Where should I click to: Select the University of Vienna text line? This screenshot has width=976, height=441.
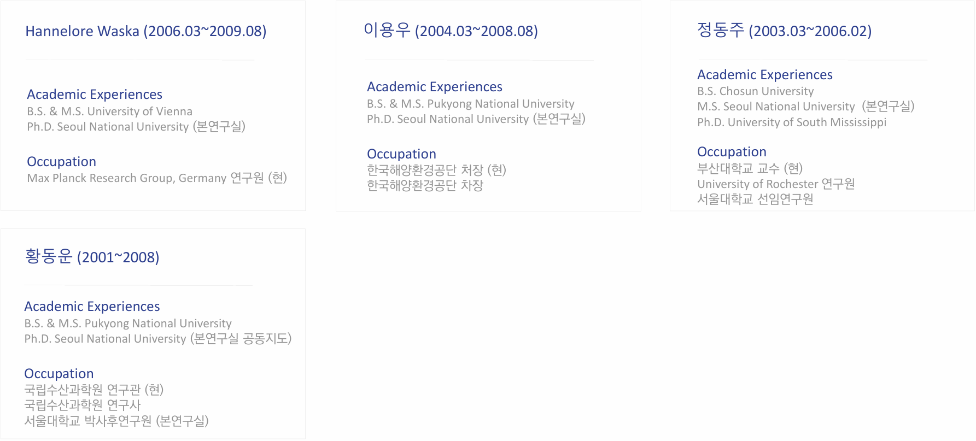(x=109, y=111)
